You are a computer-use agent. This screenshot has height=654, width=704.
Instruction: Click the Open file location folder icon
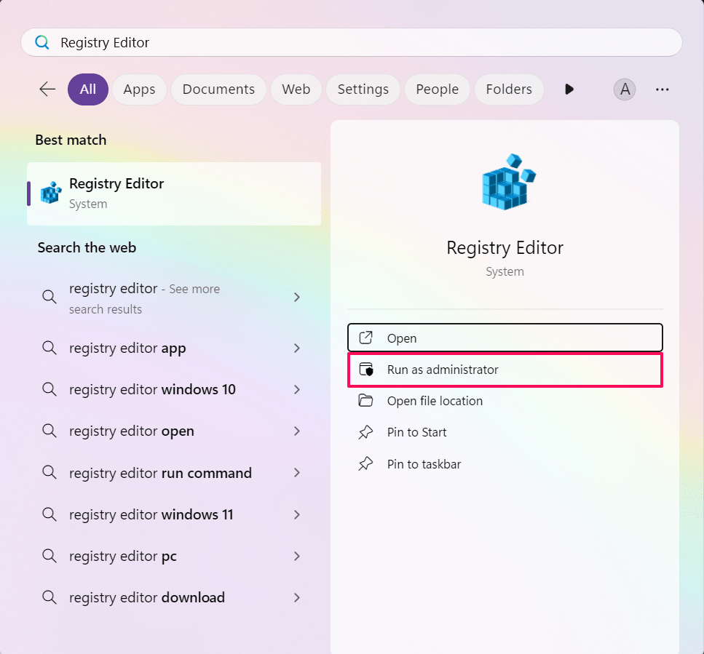point(365,401)
